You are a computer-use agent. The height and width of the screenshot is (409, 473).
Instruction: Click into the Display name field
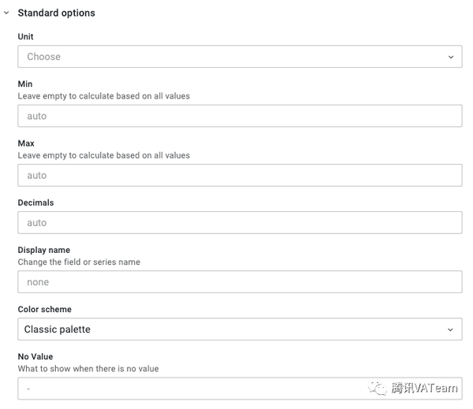coord(240,282)
